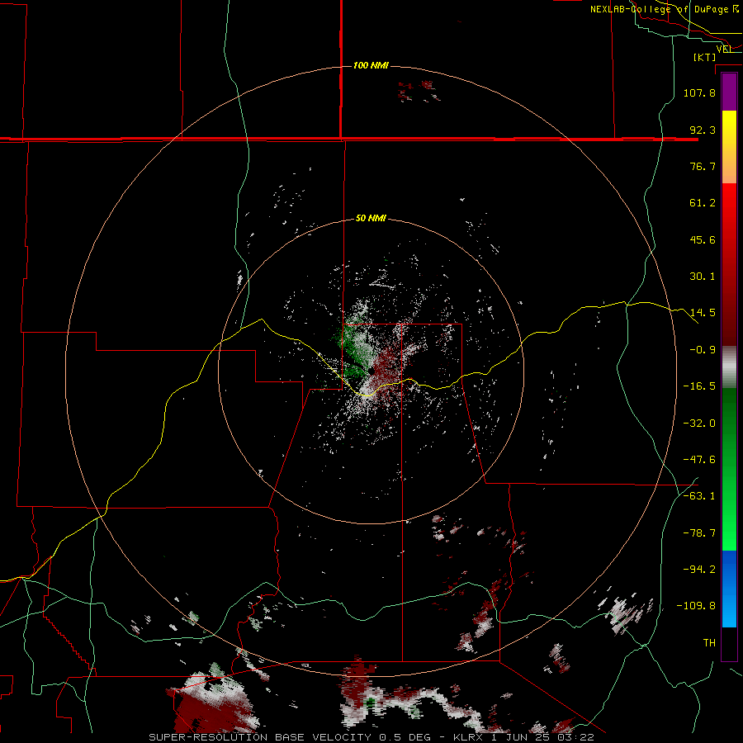This screenshot has width=743, height=743.
Task: Select the 76.7 scale value
Action: pos(703,166)
